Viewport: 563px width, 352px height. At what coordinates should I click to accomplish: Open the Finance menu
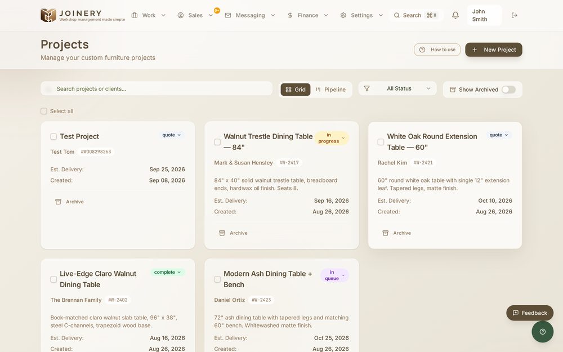point(308,15)
